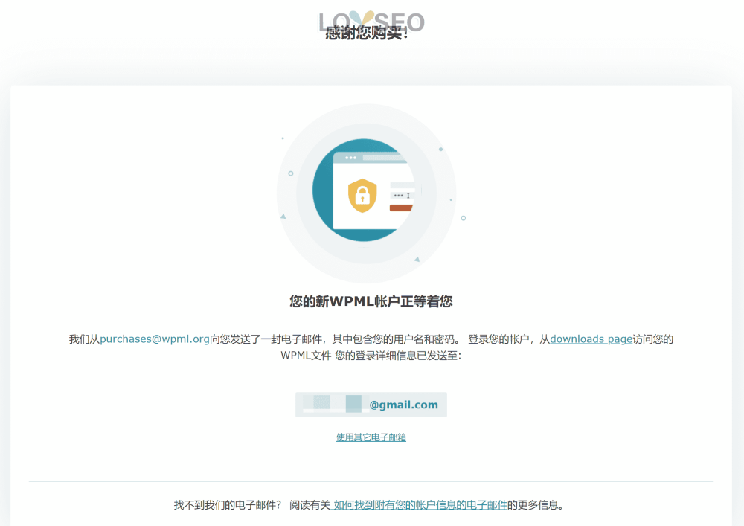Click the '感谢您购买!' page title
The height and width of the screenshot is (526, 744).
(366, 33)
